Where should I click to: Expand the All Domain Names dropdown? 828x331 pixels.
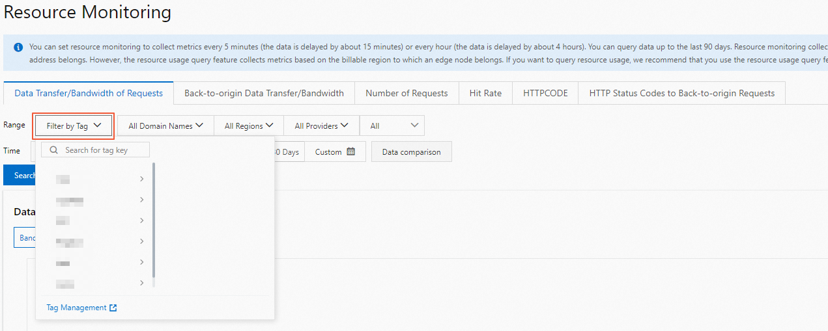pos(165,126)
